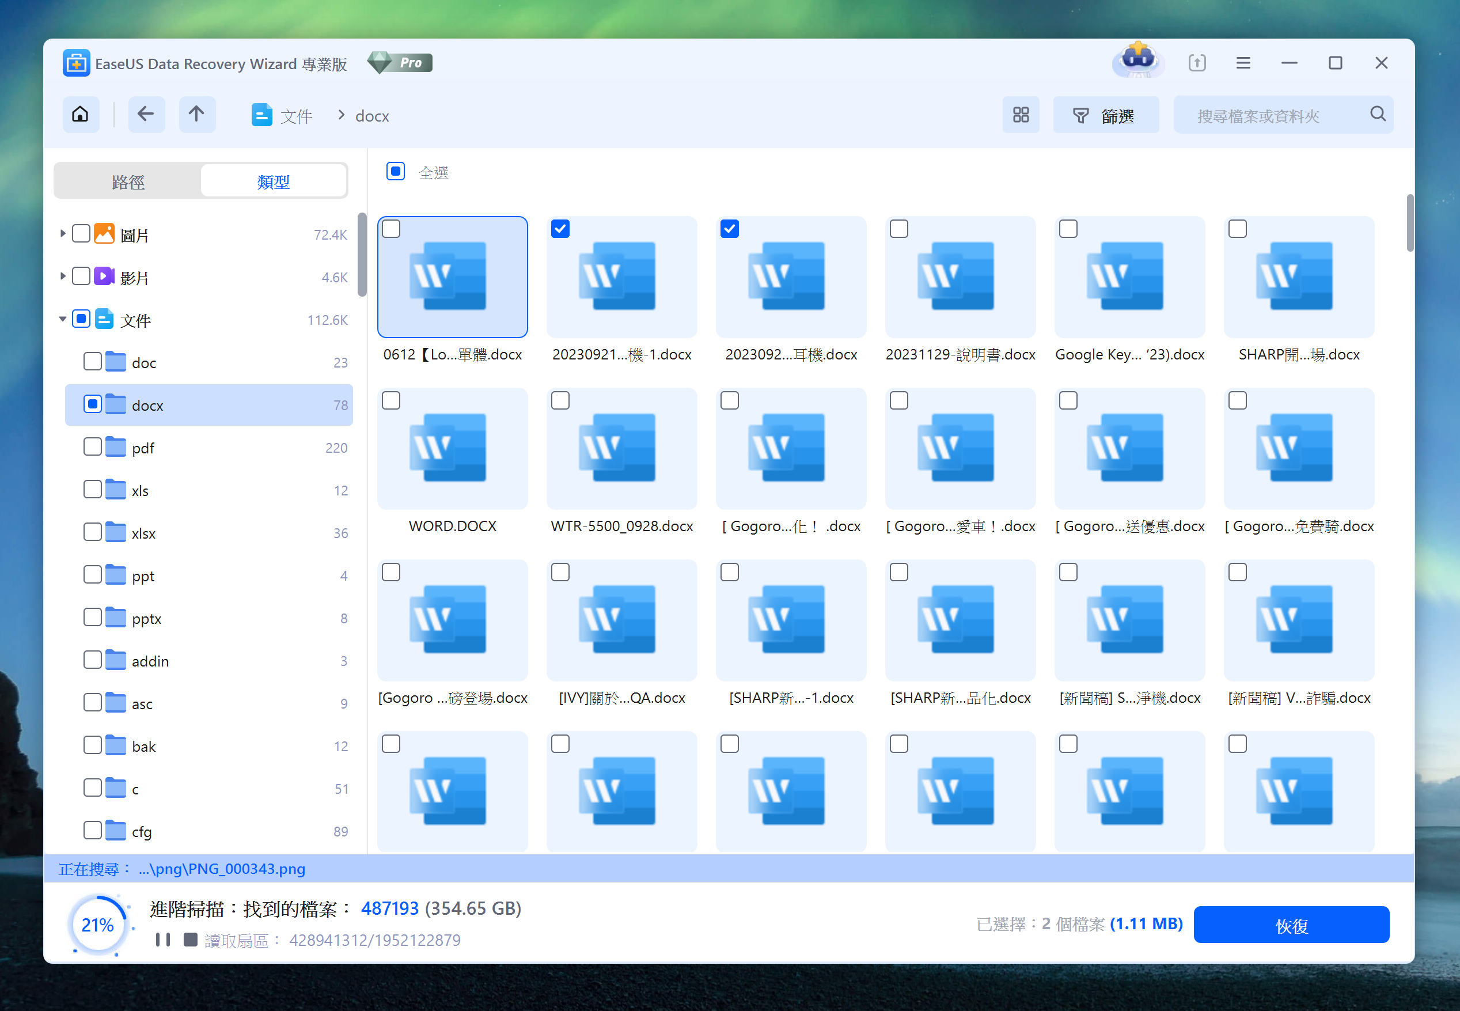The width and height of the screenshot is (1460, 1011).
Task: Click the up-one-level arrow button
Action: [196, 115]
